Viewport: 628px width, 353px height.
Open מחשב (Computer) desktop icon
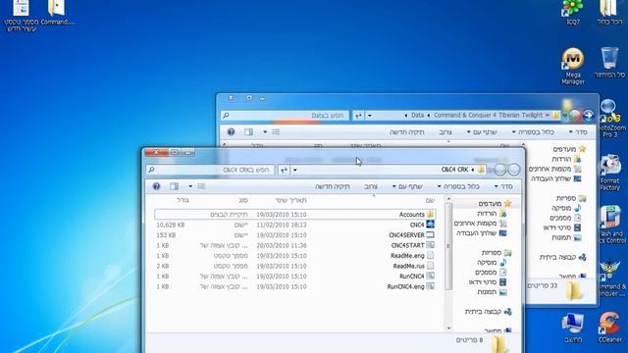tap(572, 328)
